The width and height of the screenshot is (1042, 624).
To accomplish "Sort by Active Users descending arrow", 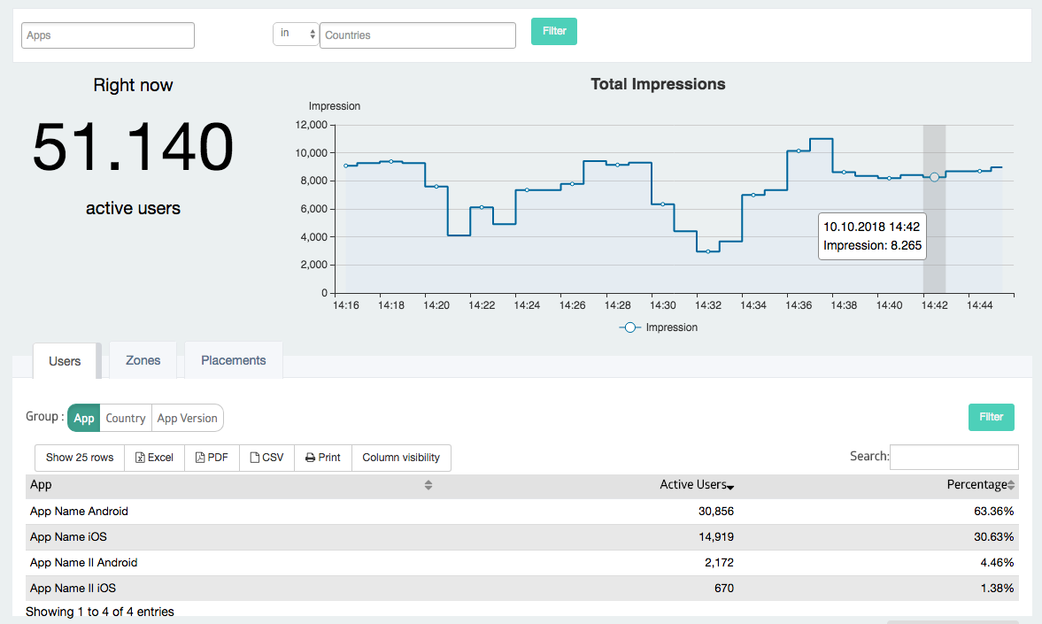I will (x=730, y=487).
